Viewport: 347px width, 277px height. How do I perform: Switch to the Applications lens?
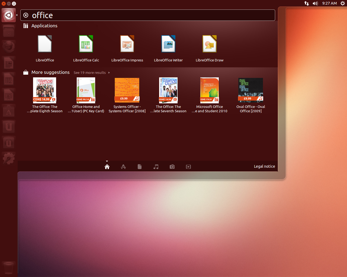[123, 167]
